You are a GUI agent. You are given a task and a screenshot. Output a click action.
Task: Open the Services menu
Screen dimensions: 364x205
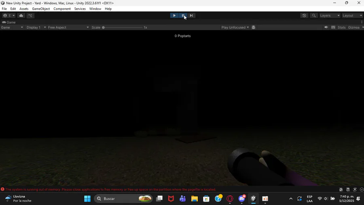[x=80, y=9]
